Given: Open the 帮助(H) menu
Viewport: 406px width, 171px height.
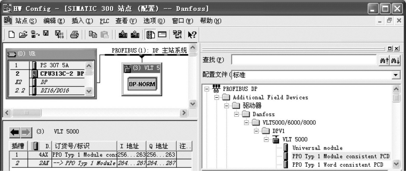Looking at the screenshot, I should (x=211, y=20).
